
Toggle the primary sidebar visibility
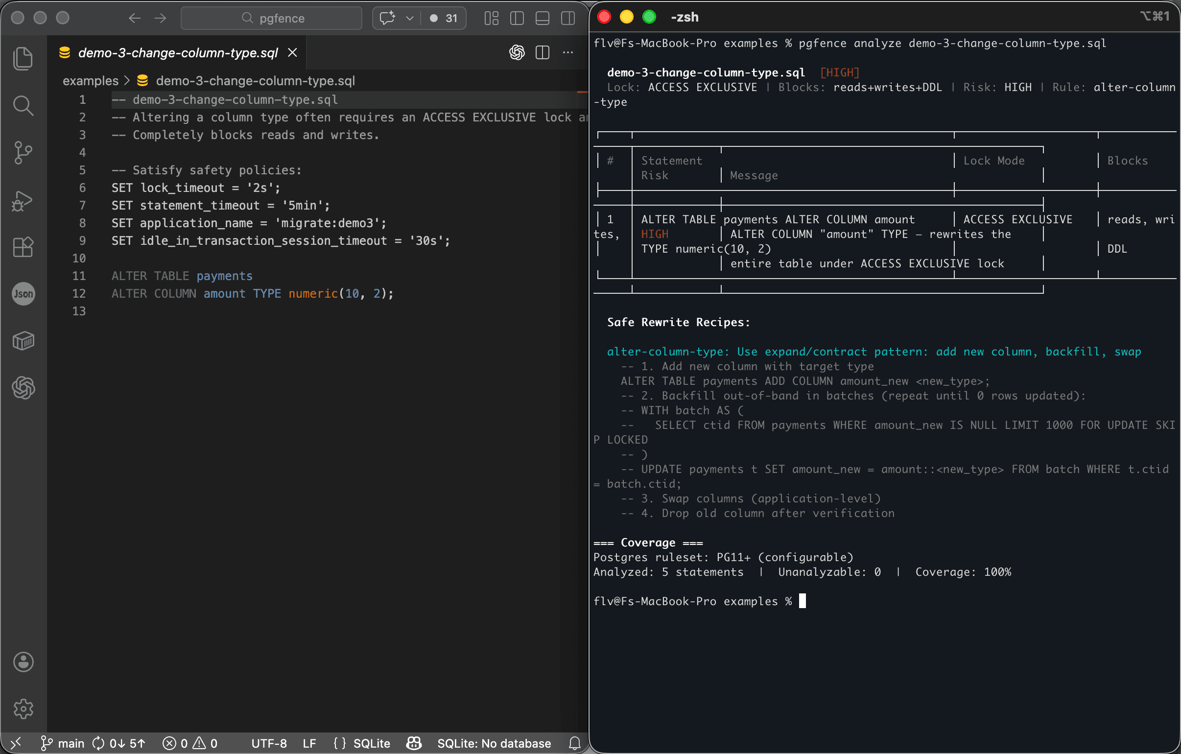click(x=517, y=18)
